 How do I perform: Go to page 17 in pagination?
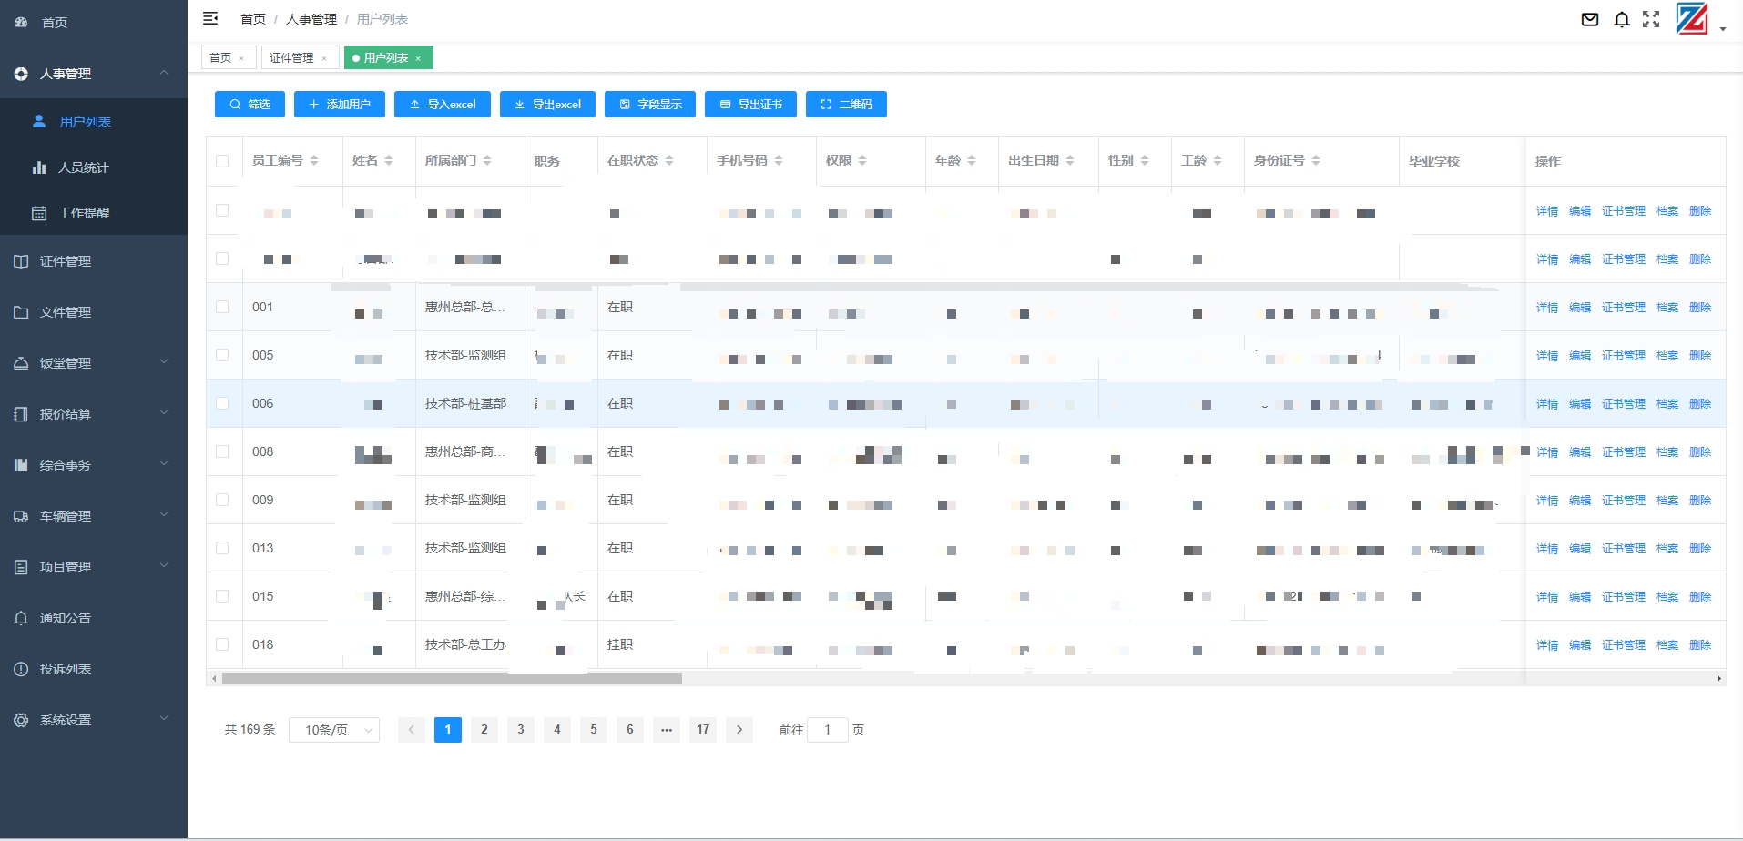point(703,730)
